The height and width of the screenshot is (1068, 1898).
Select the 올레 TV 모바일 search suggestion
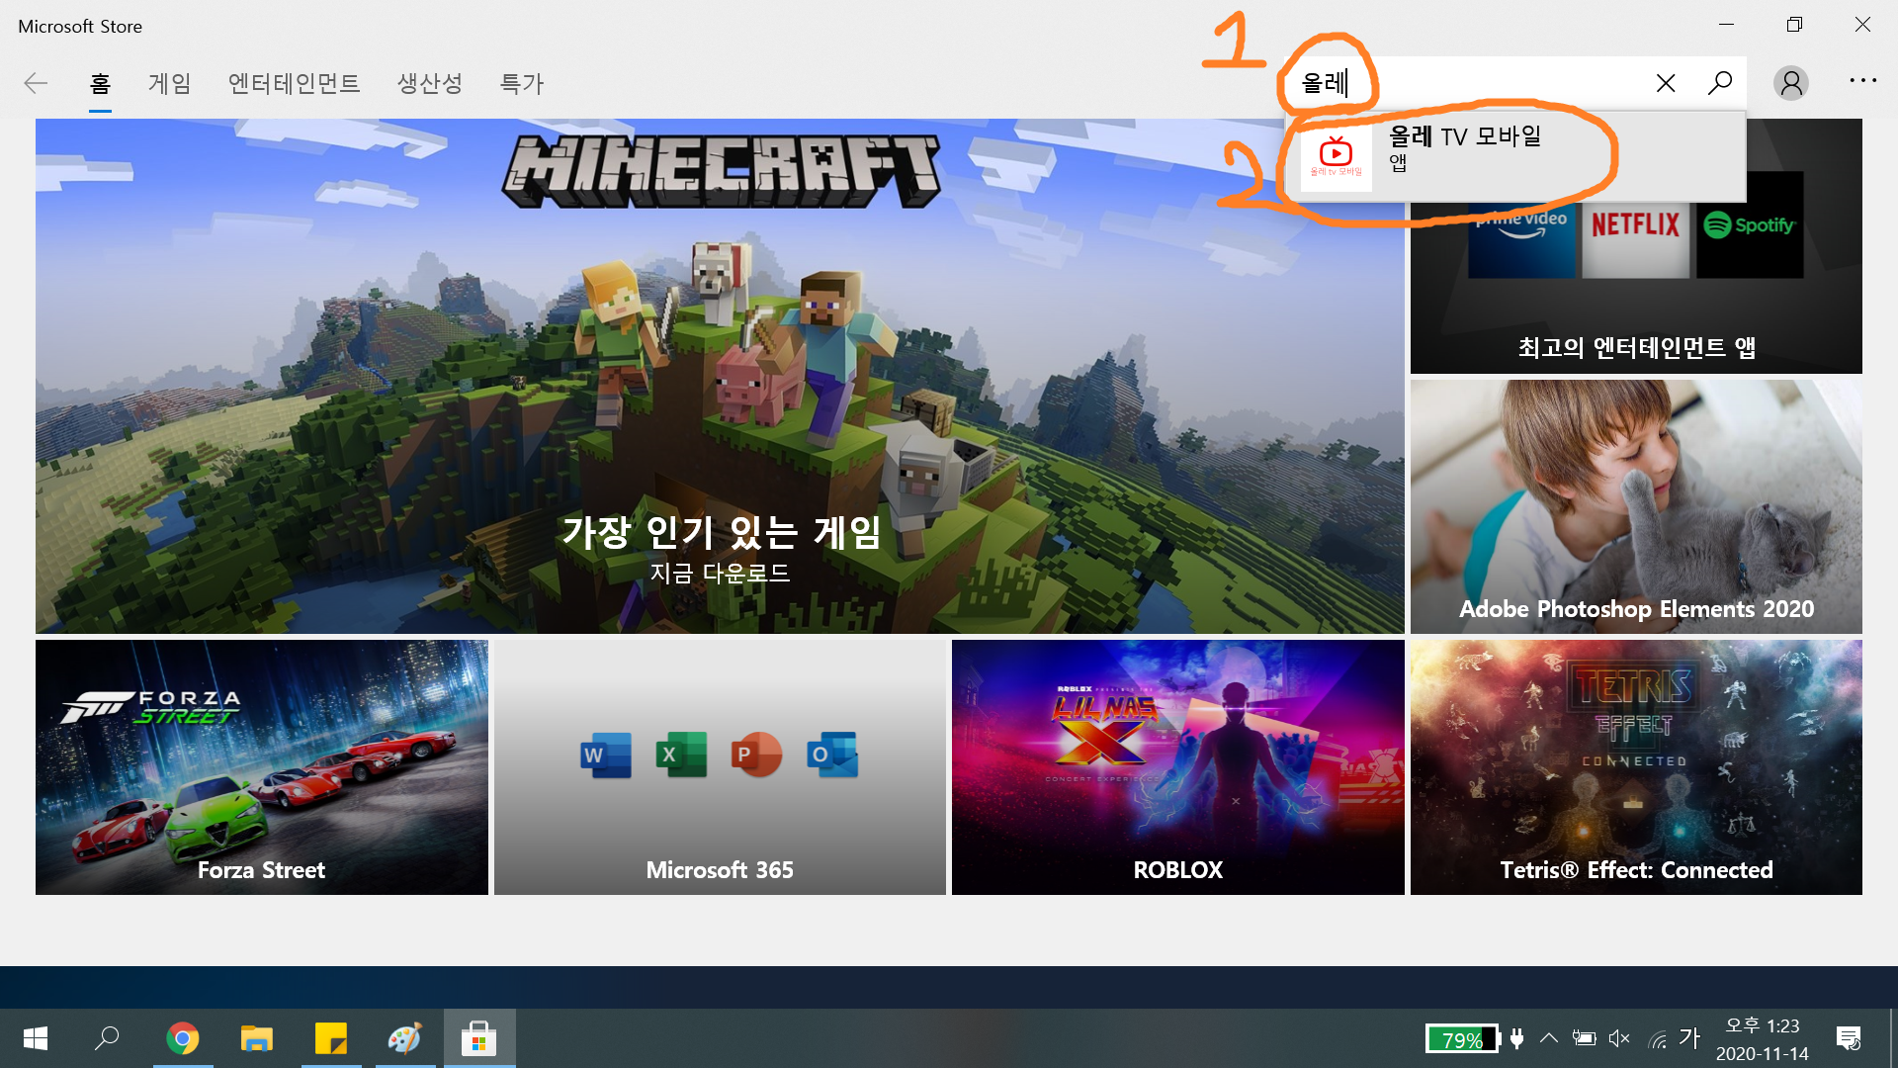1515,156
